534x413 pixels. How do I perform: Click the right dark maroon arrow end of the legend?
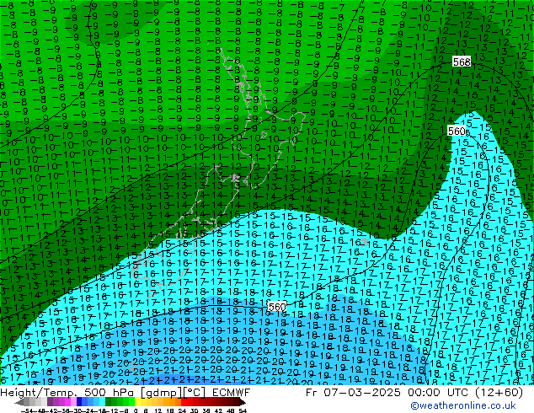click(243, 403)
